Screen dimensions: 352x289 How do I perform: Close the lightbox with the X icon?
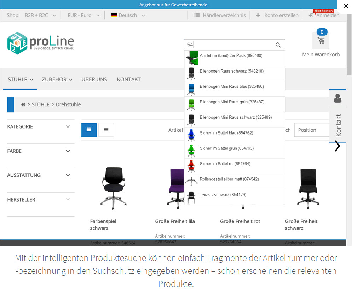(346, 6)
